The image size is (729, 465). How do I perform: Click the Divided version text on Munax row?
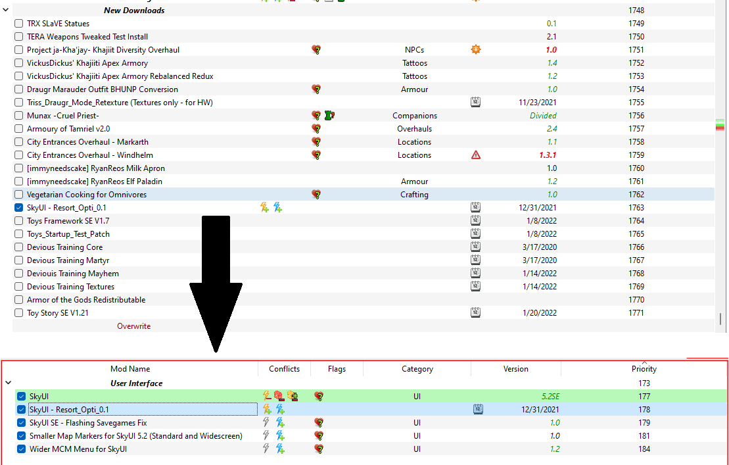(543, 115)
